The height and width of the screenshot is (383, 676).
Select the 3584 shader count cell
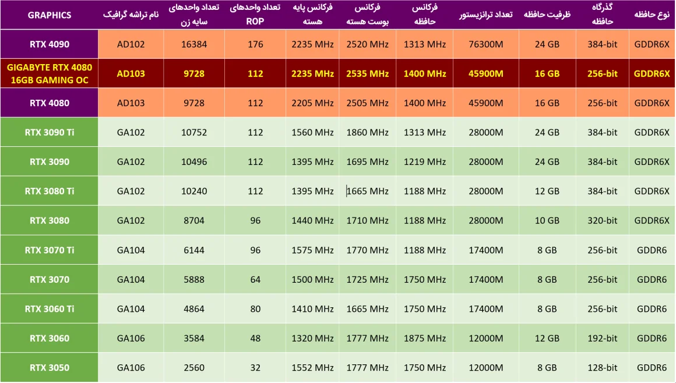194,338
